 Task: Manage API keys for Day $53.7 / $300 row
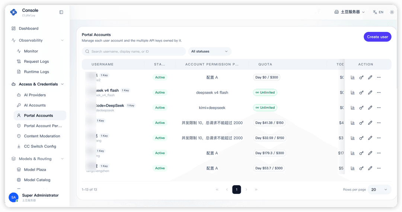pos(361,168)
